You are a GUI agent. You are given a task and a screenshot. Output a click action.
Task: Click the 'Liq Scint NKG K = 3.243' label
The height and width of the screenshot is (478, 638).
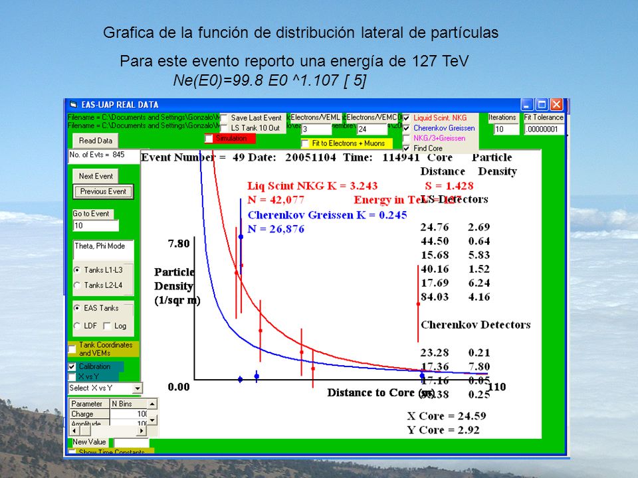click(312, 186)
